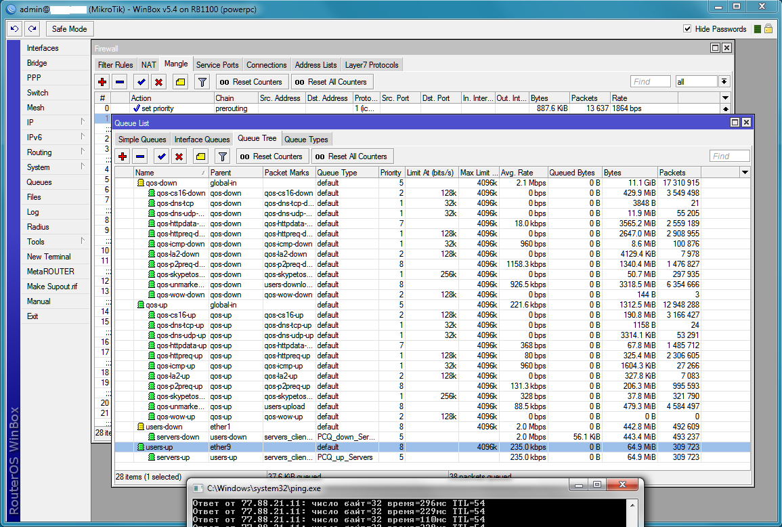Click the funnel filter icon in Queue List

tap(222, 156)
